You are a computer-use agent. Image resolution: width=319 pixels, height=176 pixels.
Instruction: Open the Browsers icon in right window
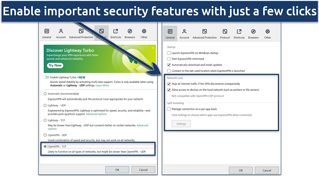(253, 32)
